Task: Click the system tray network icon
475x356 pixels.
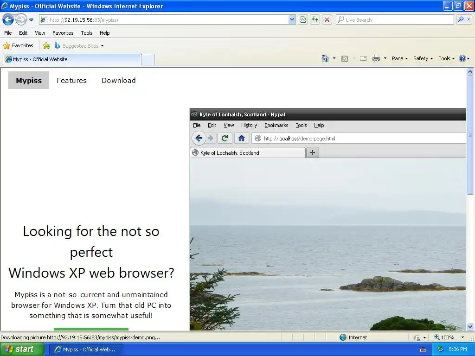Action: (x=441, y=350)
